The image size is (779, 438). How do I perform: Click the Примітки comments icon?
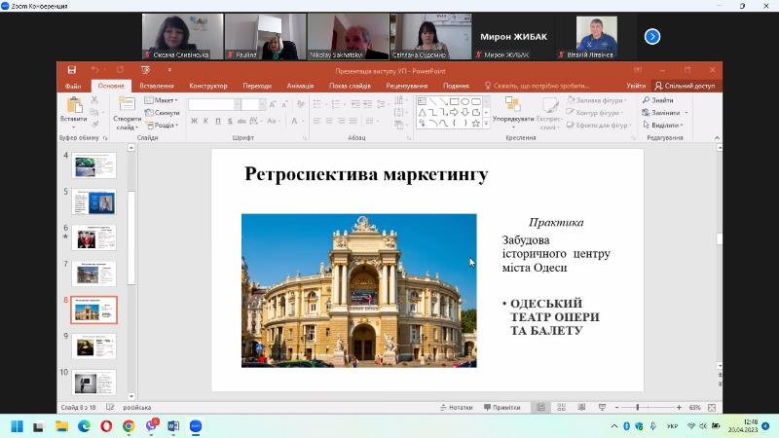(x=502, y=408)
